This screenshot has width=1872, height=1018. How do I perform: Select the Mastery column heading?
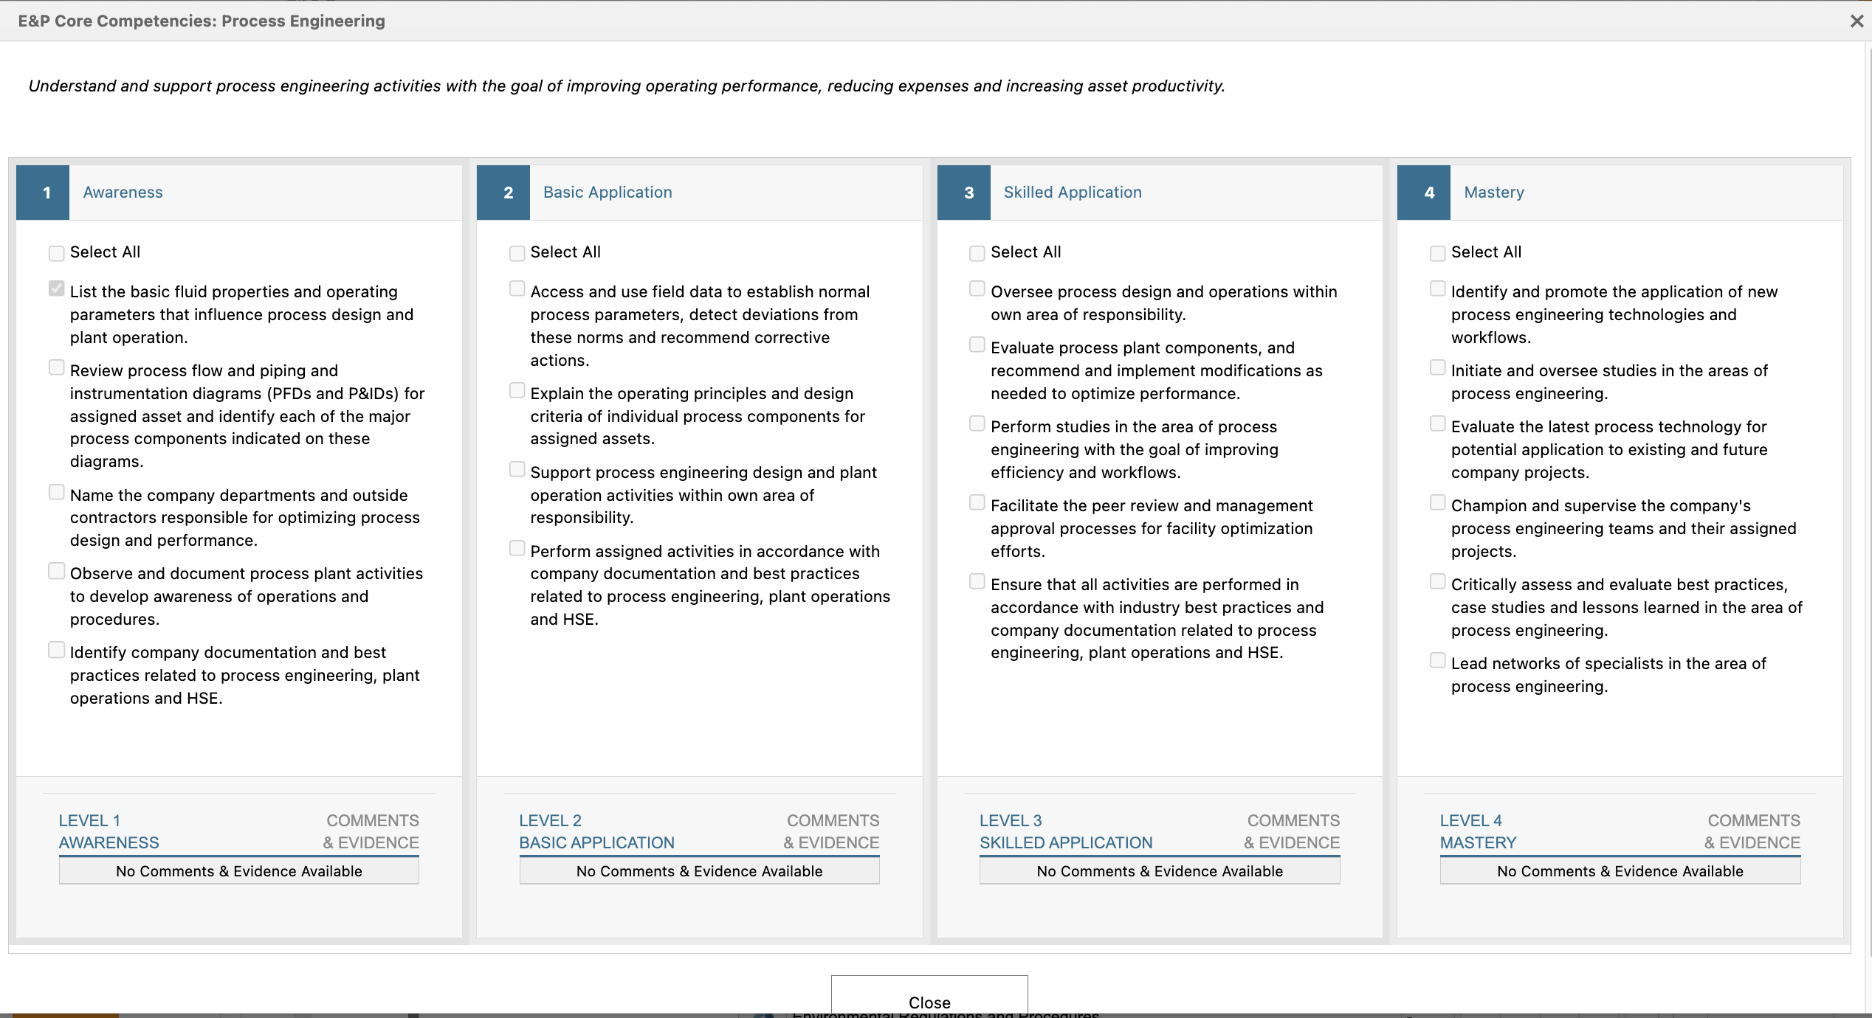coord(1494,193)
